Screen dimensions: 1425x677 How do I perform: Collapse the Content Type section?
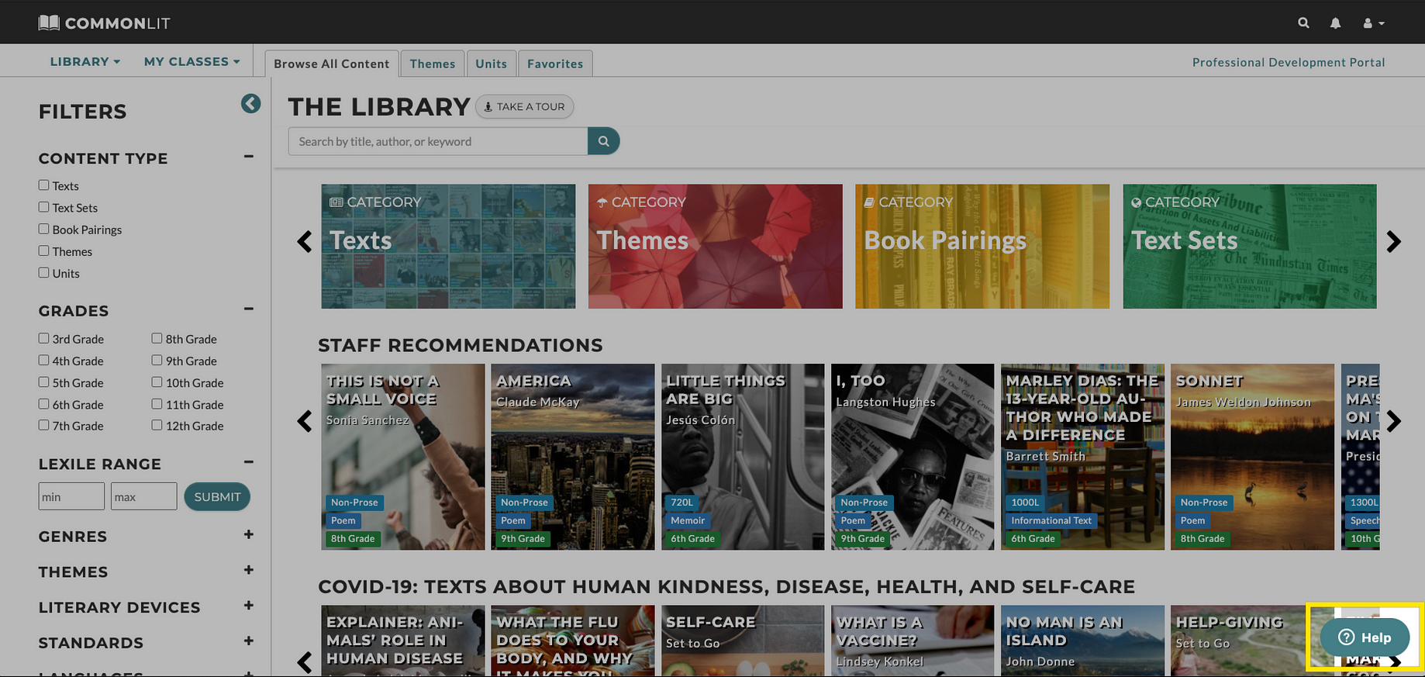[x=249, y=156]
